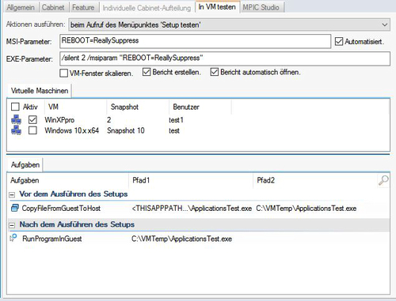Image resolution: width=396 pixels, height=301 pixels.
Task: Click Pfad1 cell of RunProgramInGuest row
Action: [x=181, y=239]
